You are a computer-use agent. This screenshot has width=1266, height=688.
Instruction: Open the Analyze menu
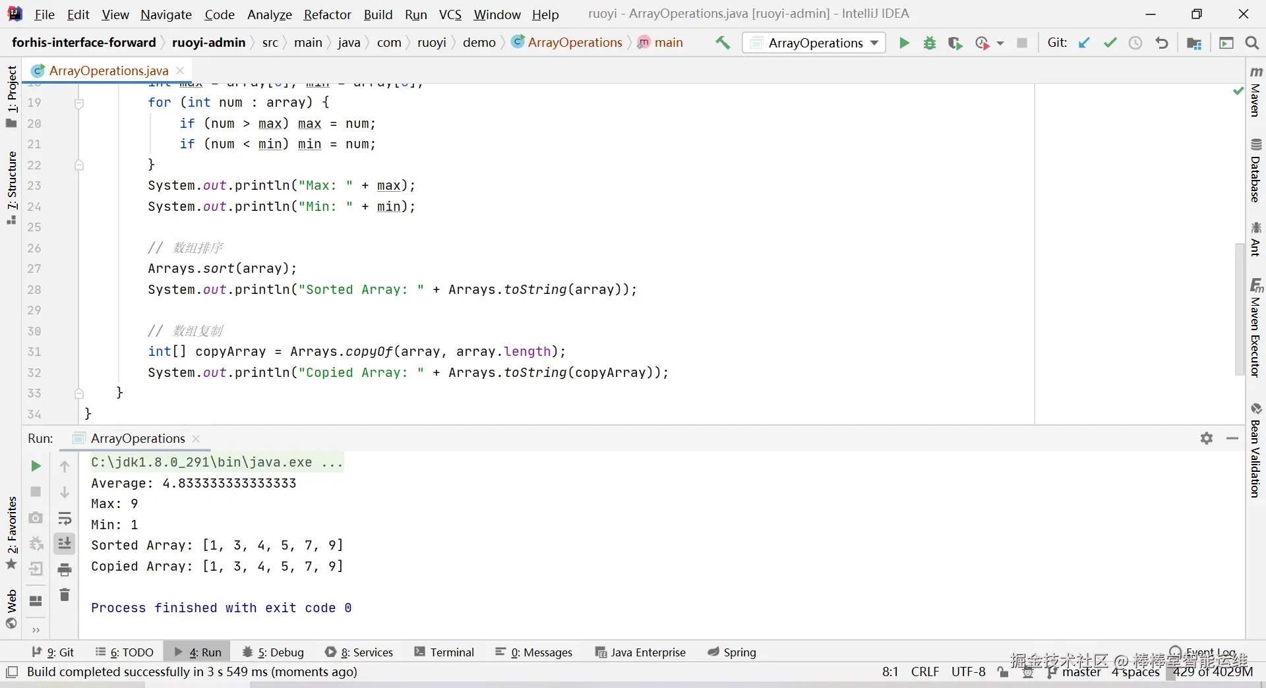269,14
